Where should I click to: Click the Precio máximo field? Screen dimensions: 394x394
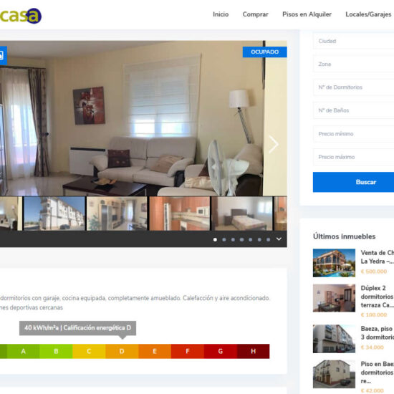tap(353, 157)
